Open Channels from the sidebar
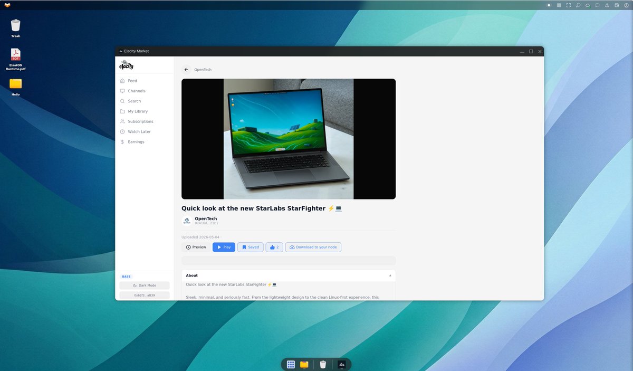Image resolution: width=633 pixels, height=371 pixels. [144, 91]
